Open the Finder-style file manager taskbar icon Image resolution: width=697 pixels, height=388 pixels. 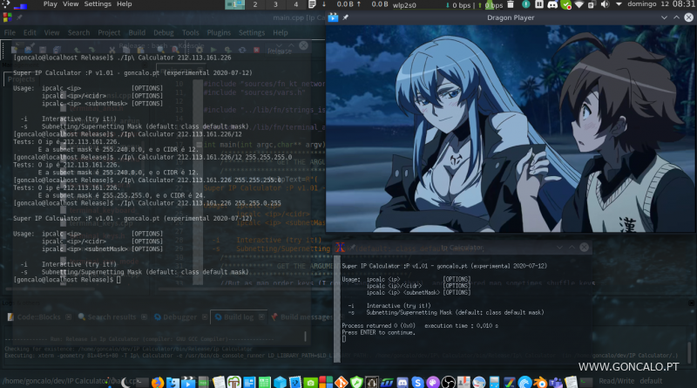[173, 382]
